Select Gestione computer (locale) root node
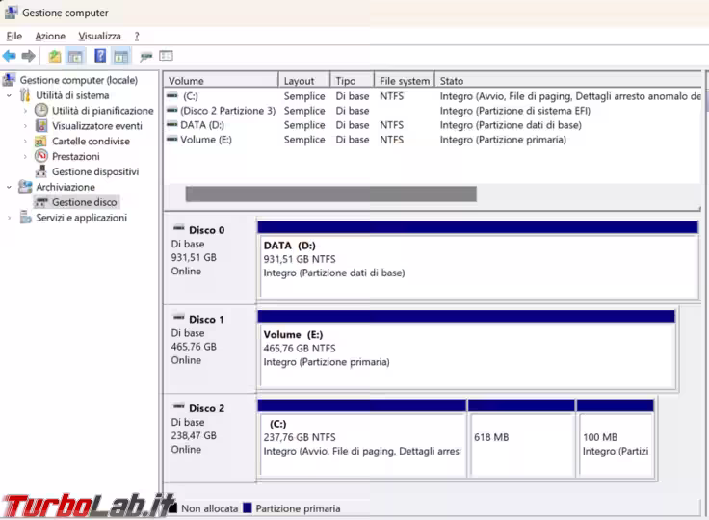The height and width of the screenshot is (520, 709). tap(79, 80)
